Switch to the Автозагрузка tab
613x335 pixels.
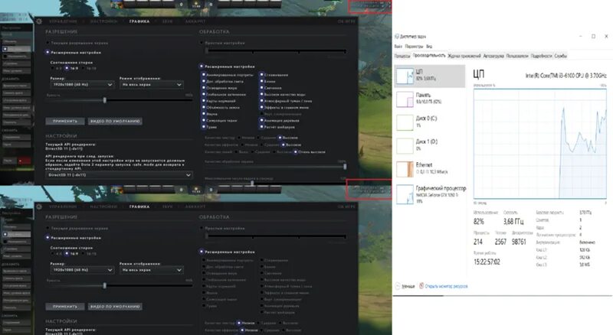click(x=493, y=56)
